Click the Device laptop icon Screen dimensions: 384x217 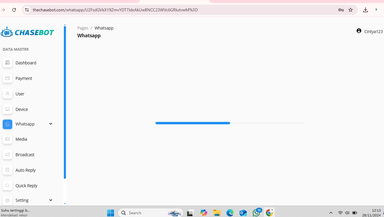(x=7, y=109)
